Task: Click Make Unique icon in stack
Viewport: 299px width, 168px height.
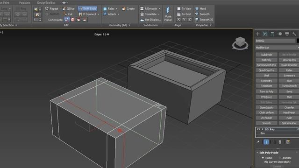Action: coord(274,142)
